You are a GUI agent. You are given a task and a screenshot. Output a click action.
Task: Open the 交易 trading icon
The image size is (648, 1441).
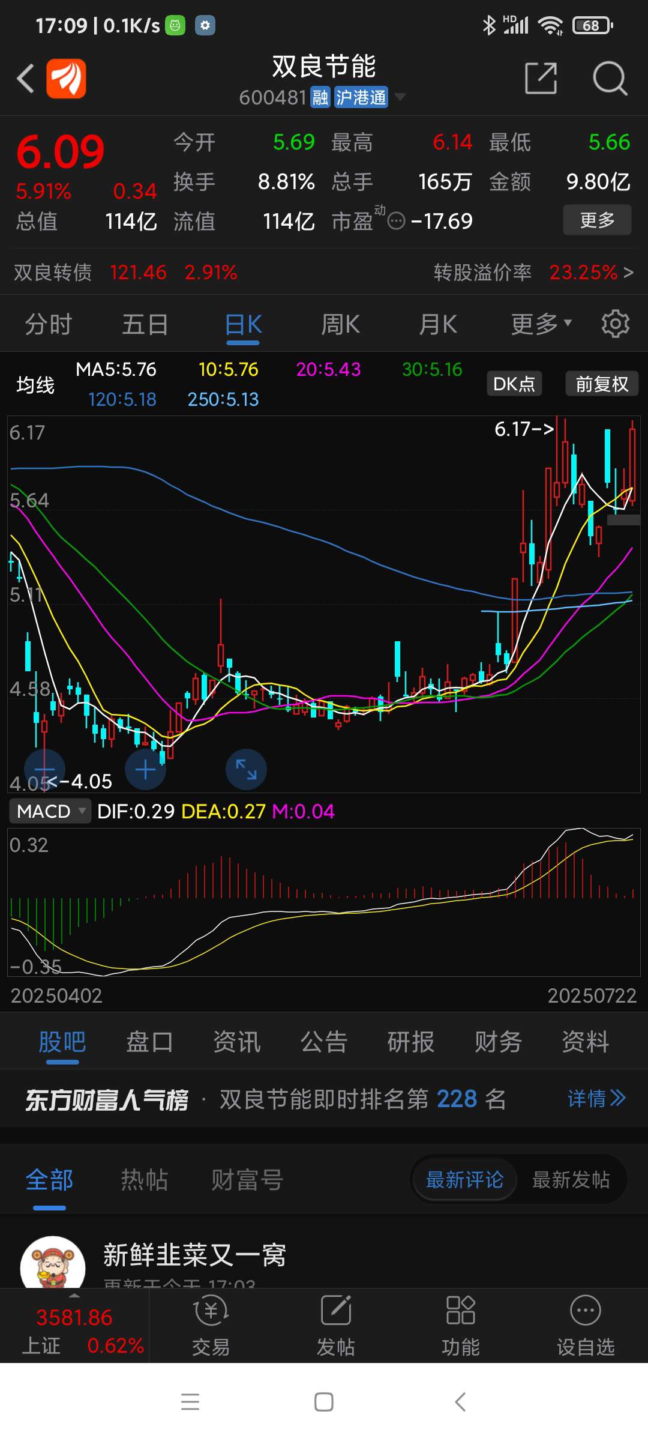[x=211, y=1326]
